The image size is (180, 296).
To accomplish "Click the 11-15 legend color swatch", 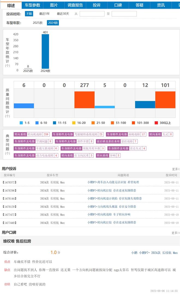I will coord(55,123).
